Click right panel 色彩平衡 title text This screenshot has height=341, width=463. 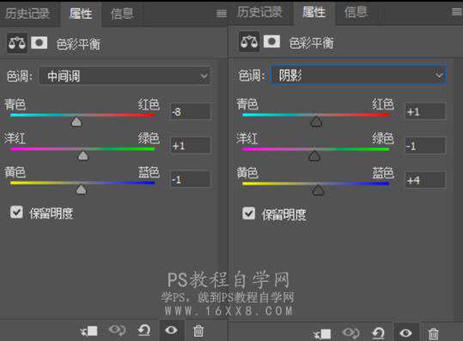pyautogui.click(x=312, y=44)
